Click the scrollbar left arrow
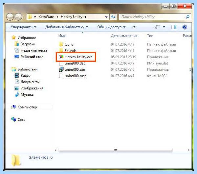 56,150
